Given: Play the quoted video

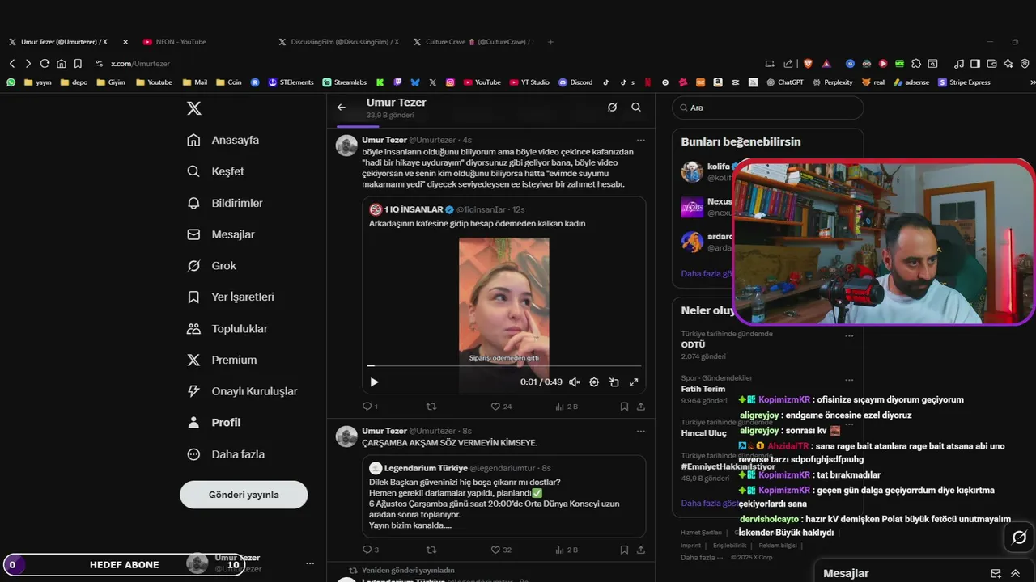Looking at the screenshot, I should tap(374, 382).
